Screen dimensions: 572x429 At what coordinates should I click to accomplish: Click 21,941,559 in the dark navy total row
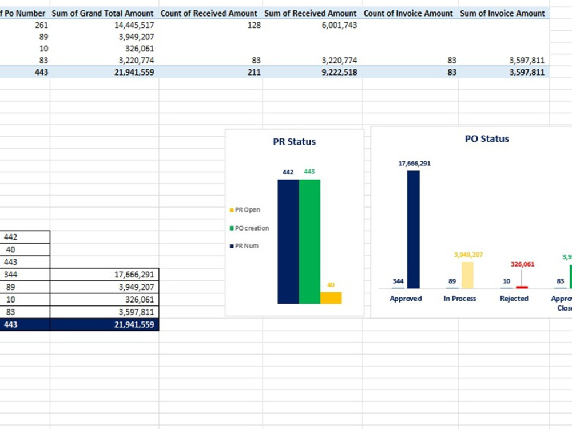coord(104,325)
